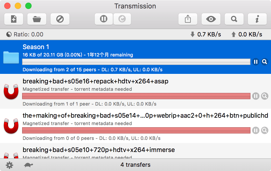Viewport: 271px width, 171px height.
Task: Open the action gear menu
Action: [x=9, y=165]
